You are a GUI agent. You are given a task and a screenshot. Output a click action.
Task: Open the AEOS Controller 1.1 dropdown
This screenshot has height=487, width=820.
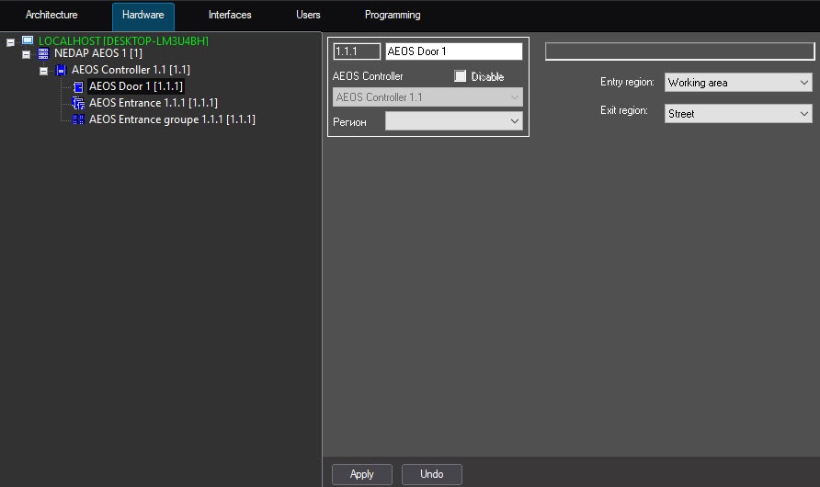pos(427,97)
